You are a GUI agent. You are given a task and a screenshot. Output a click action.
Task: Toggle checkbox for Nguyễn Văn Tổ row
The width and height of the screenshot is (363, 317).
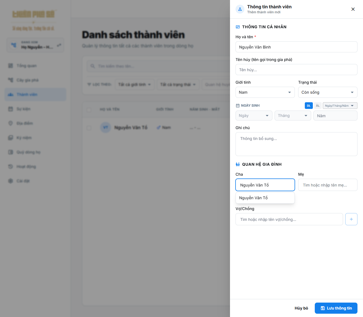click(x=89, y=128)
